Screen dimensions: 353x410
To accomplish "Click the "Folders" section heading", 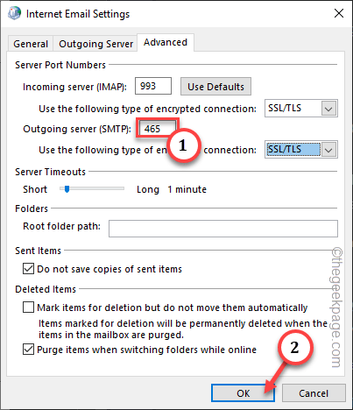I will click(32, 209).
